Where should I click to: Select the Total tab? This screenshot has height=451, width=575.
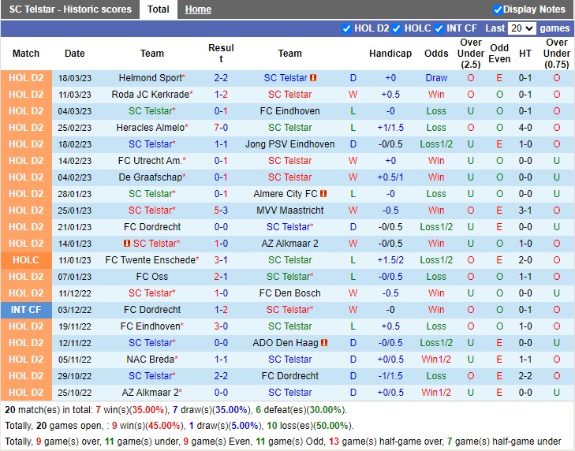pyautogui.click(x=158, y=9)
